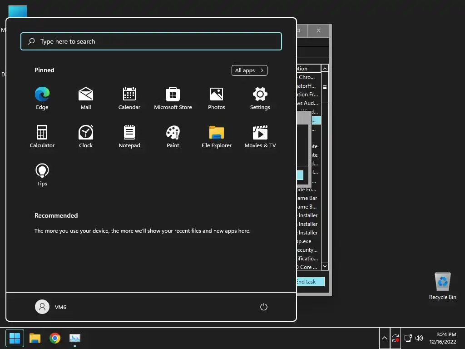Open the Tips app

[x=42, y=175]
